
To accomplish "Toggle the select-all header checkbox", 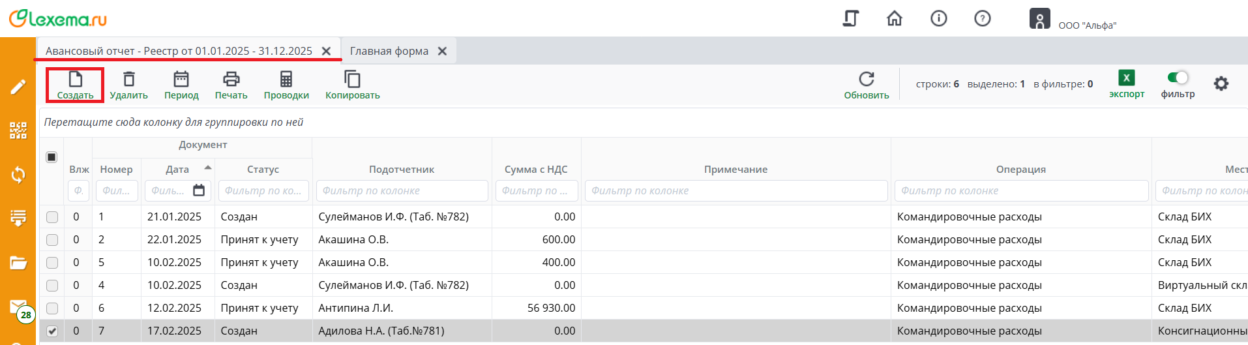I will click(x=52, y=157).
